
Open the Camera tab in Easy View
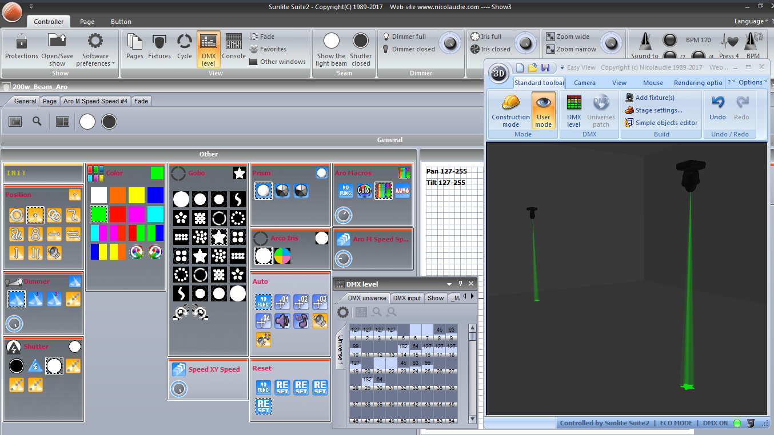click(585, 83)
